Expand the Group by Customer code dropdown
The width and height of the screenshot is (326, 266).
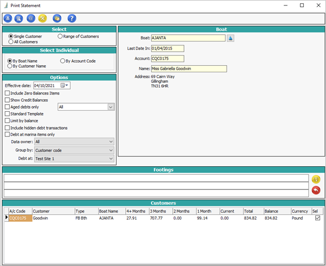click(x=111, y=150)
